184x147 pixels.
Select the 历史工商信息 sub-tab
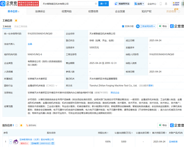21,27
